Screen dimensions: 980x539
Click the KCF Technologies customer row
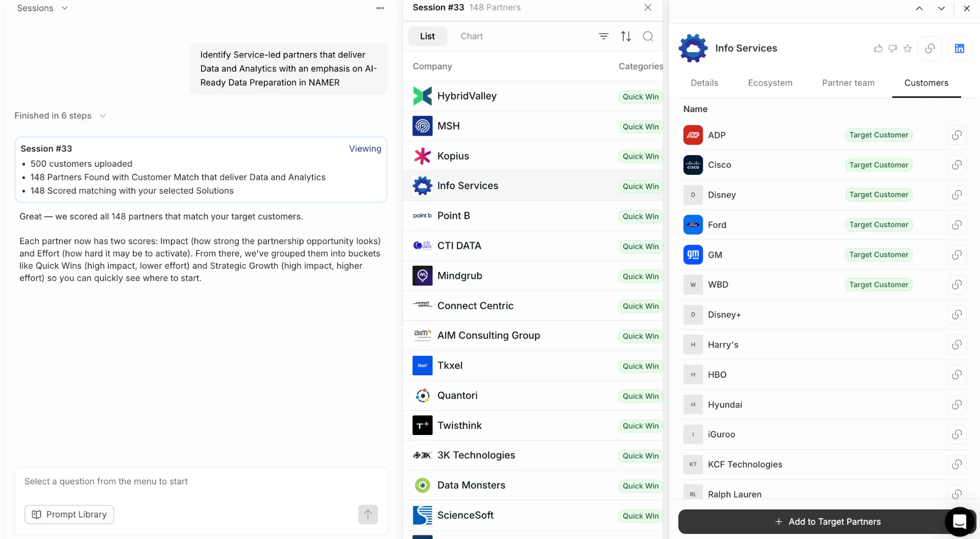pyautogui.click(x=825, y=465)
